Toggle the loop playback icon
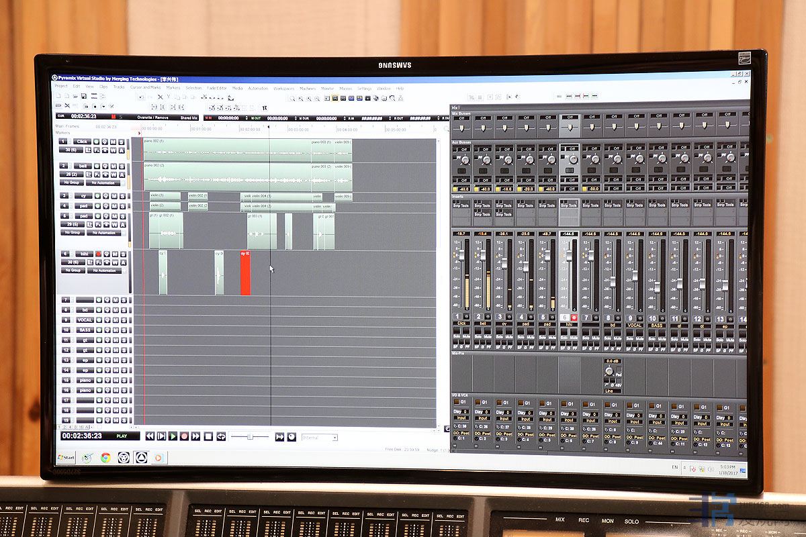806x537 pixels. coord(221,436)
